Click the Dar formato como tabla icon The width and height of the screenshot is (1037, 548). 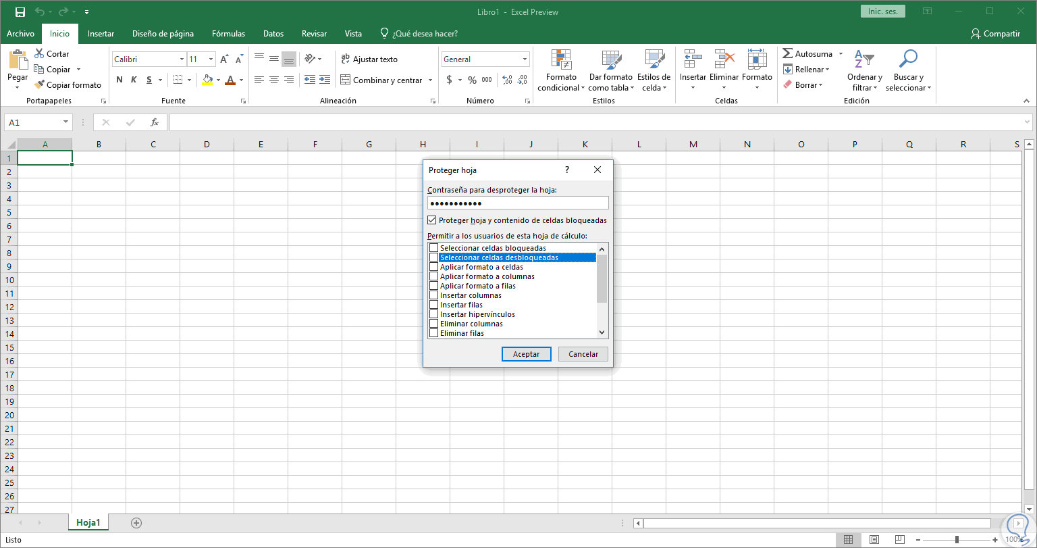click(x=611, y=61)
